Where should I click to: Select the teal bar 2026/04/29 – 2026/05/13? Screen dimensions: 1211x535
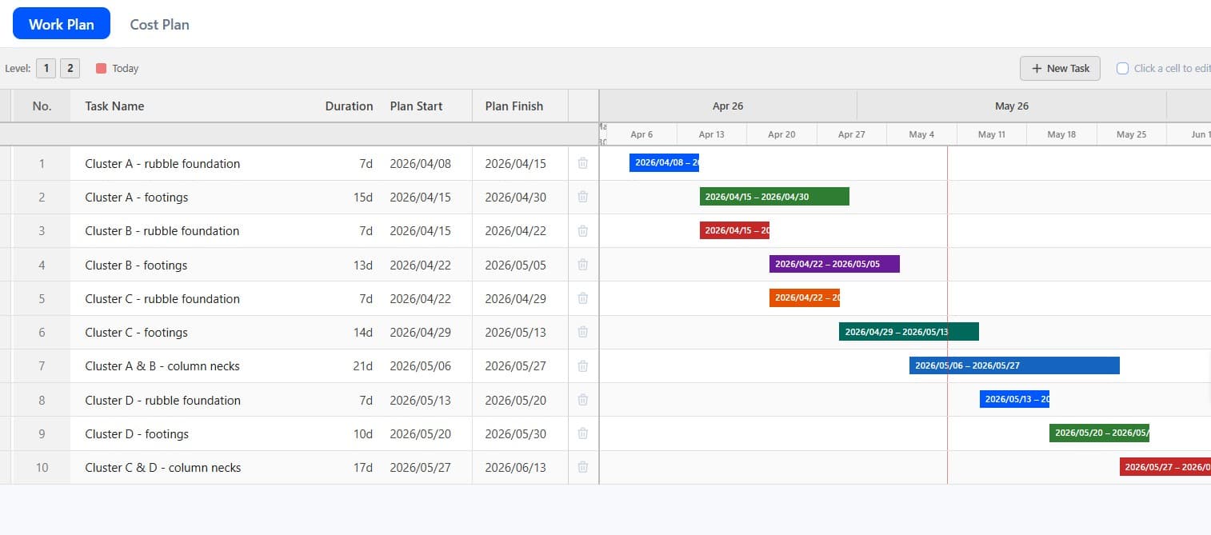pos(909,332)
